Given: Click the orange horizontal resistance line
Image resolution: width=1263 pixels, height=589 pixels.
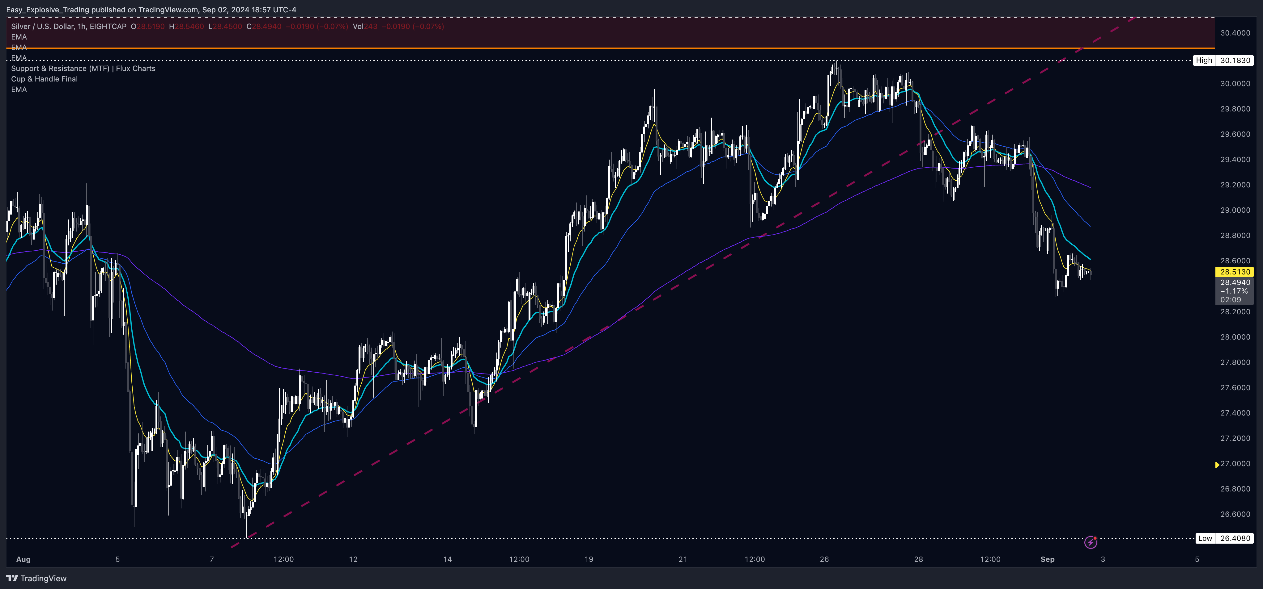Looking at the screenshot, I should point(610,48).
